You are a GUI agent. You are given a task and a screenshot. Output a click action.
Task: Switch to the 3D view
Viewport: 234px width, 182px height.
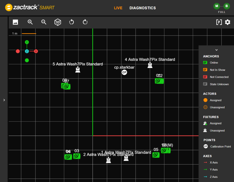[58, 22]
